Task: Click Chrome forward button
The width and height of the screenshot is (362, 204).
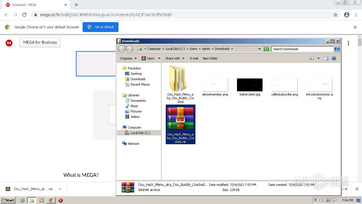Action: click(x=15, y=15)
